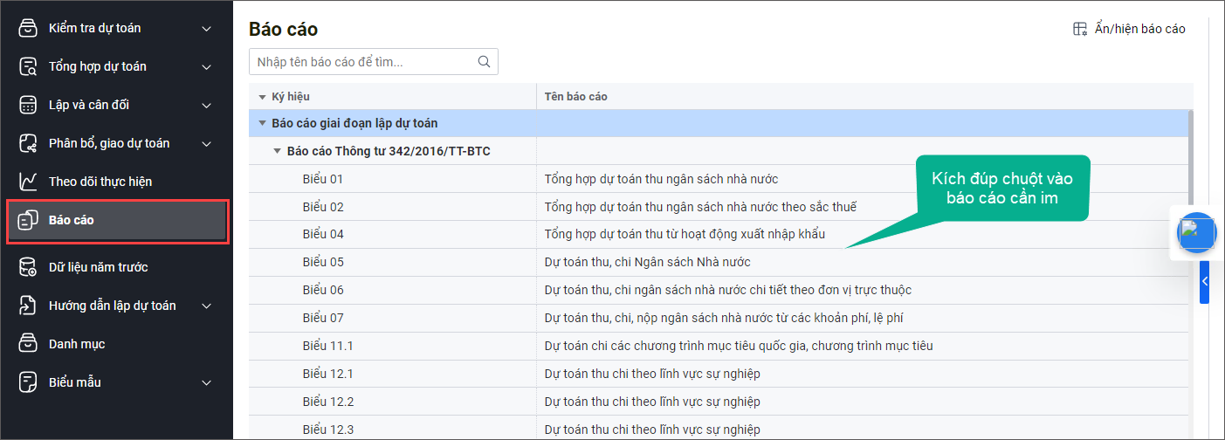Click the Tổng hợp dự toán icon

pos(29,66)
